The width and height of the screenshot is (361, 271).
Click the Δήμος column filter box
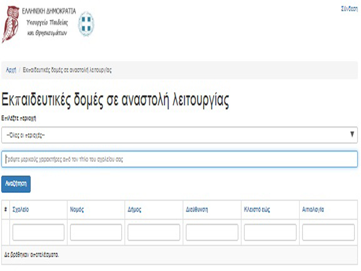[154, 232]
